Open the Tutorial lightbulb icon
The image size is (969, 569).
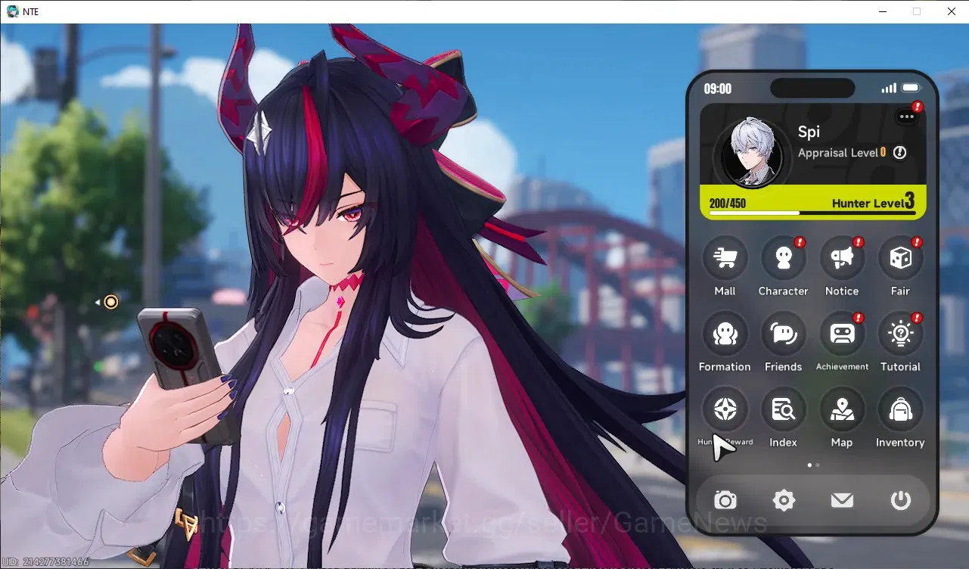point(900,334)
